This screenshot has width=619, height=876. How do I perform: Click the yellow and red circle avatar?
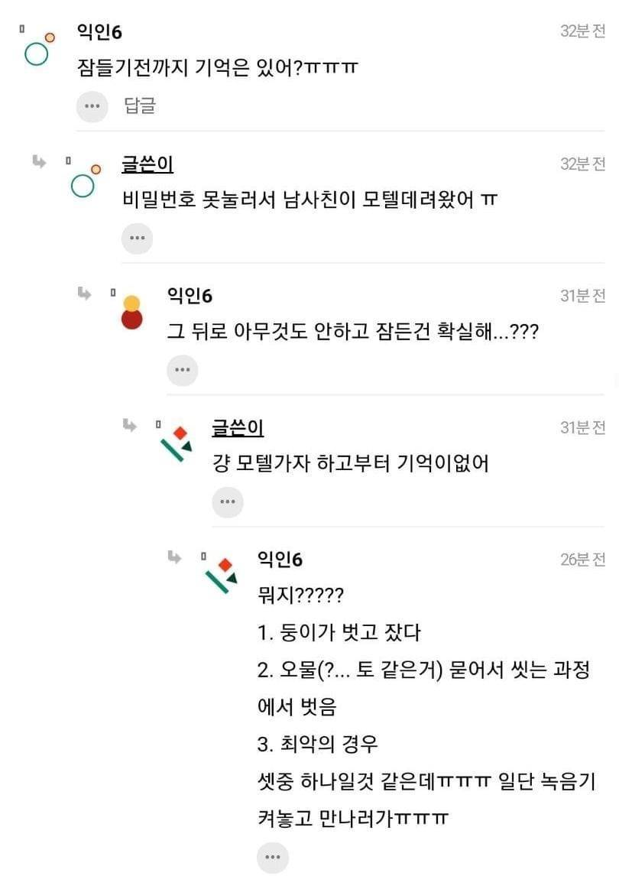131,312
